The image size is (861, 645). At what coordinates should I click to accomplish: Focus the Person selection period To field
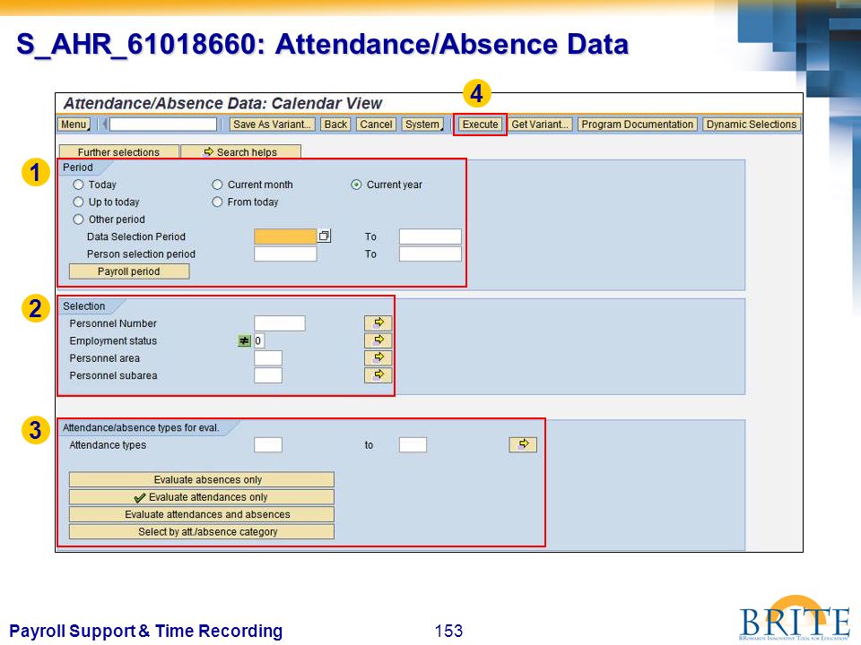coord(430,254)
